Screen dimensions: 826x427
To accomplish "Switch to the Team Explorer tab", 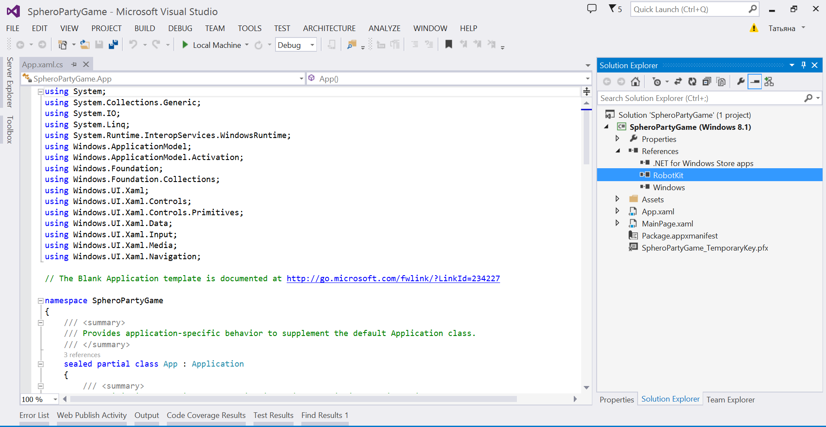I will (x=730, y=400).
